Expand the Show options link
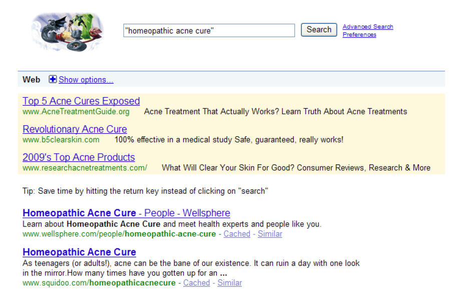Image resolution: width=453 pixels, height=291 pixels. click(x=86, y=80)
